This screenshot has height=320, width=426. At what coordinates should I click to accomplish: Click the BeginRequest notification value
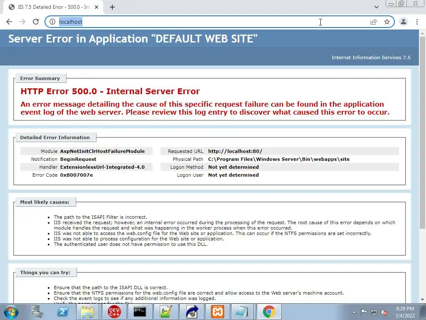(78, 159)
